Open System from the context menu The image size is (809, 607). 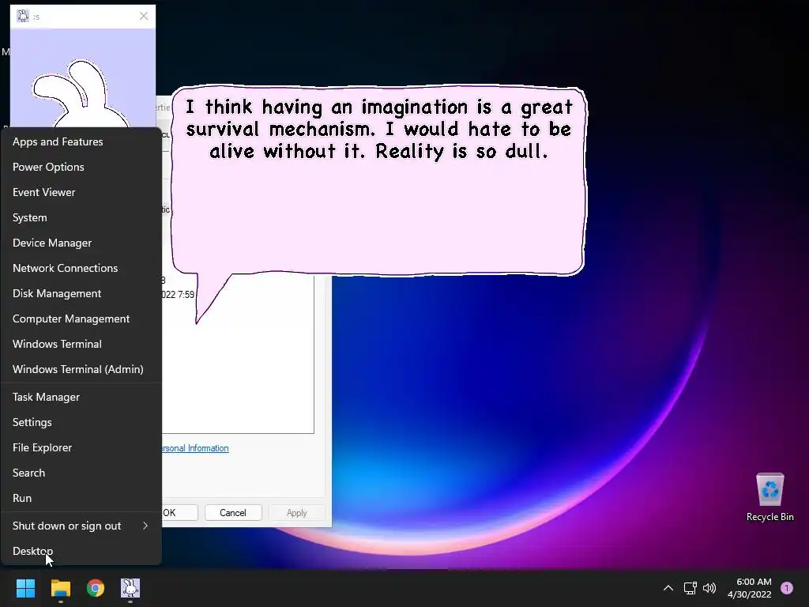[x=81, y=217]
